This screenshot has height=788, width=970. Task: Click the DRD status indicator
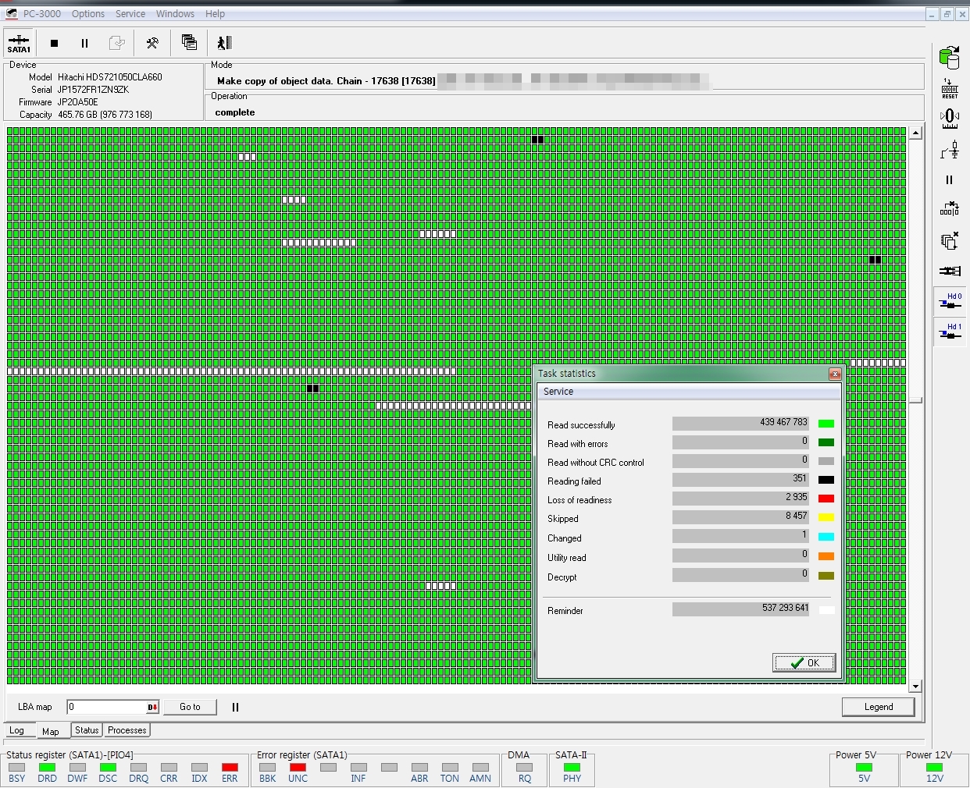click(47, 768)
